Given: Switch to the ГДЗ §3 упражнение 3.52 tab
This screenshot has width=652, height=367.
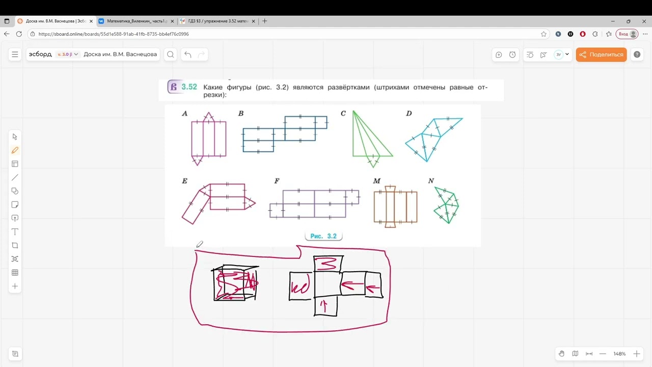Looking at the screenshot, I should [218, 21].
